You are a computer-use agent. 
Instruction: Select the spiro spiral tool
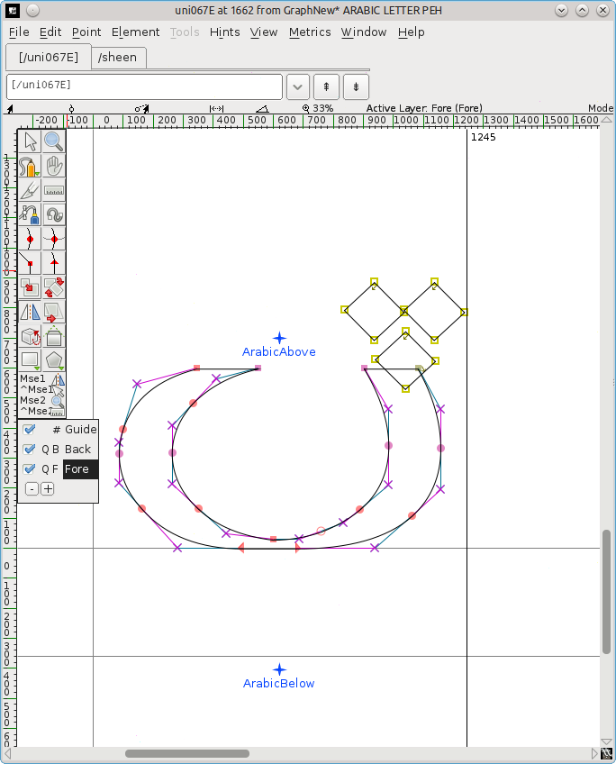[54, 214]
